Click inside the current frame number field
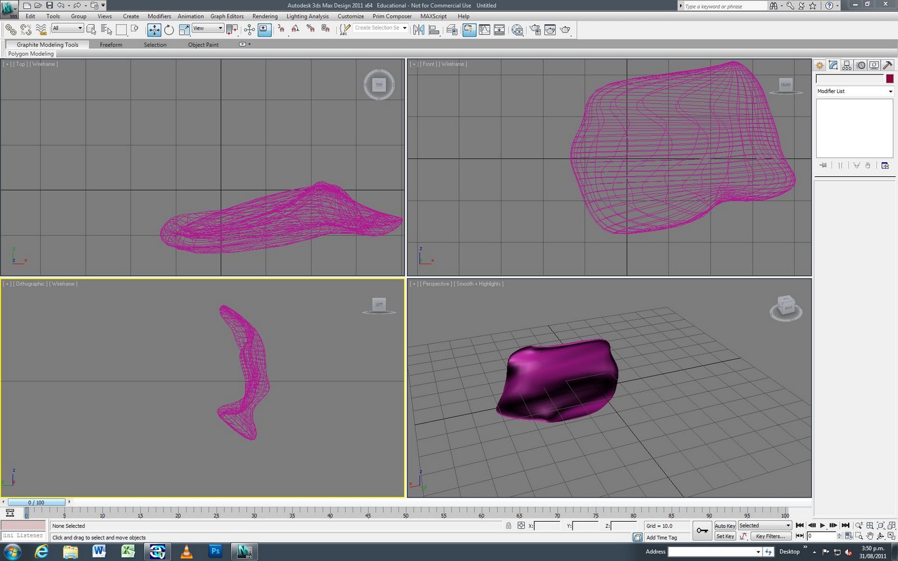 (x=822, y=536)
